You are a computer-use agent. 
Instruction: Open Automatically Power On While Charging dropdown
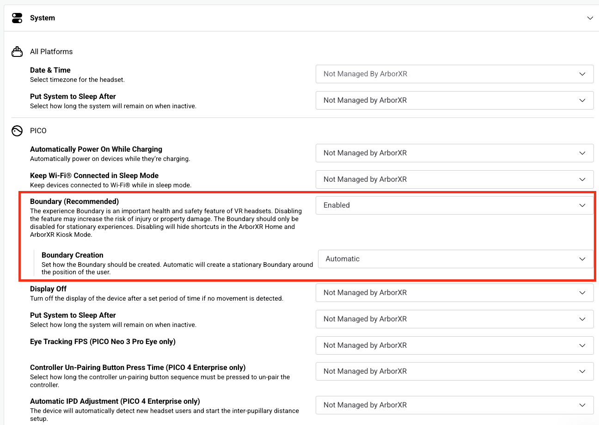(x=455, y=153)
